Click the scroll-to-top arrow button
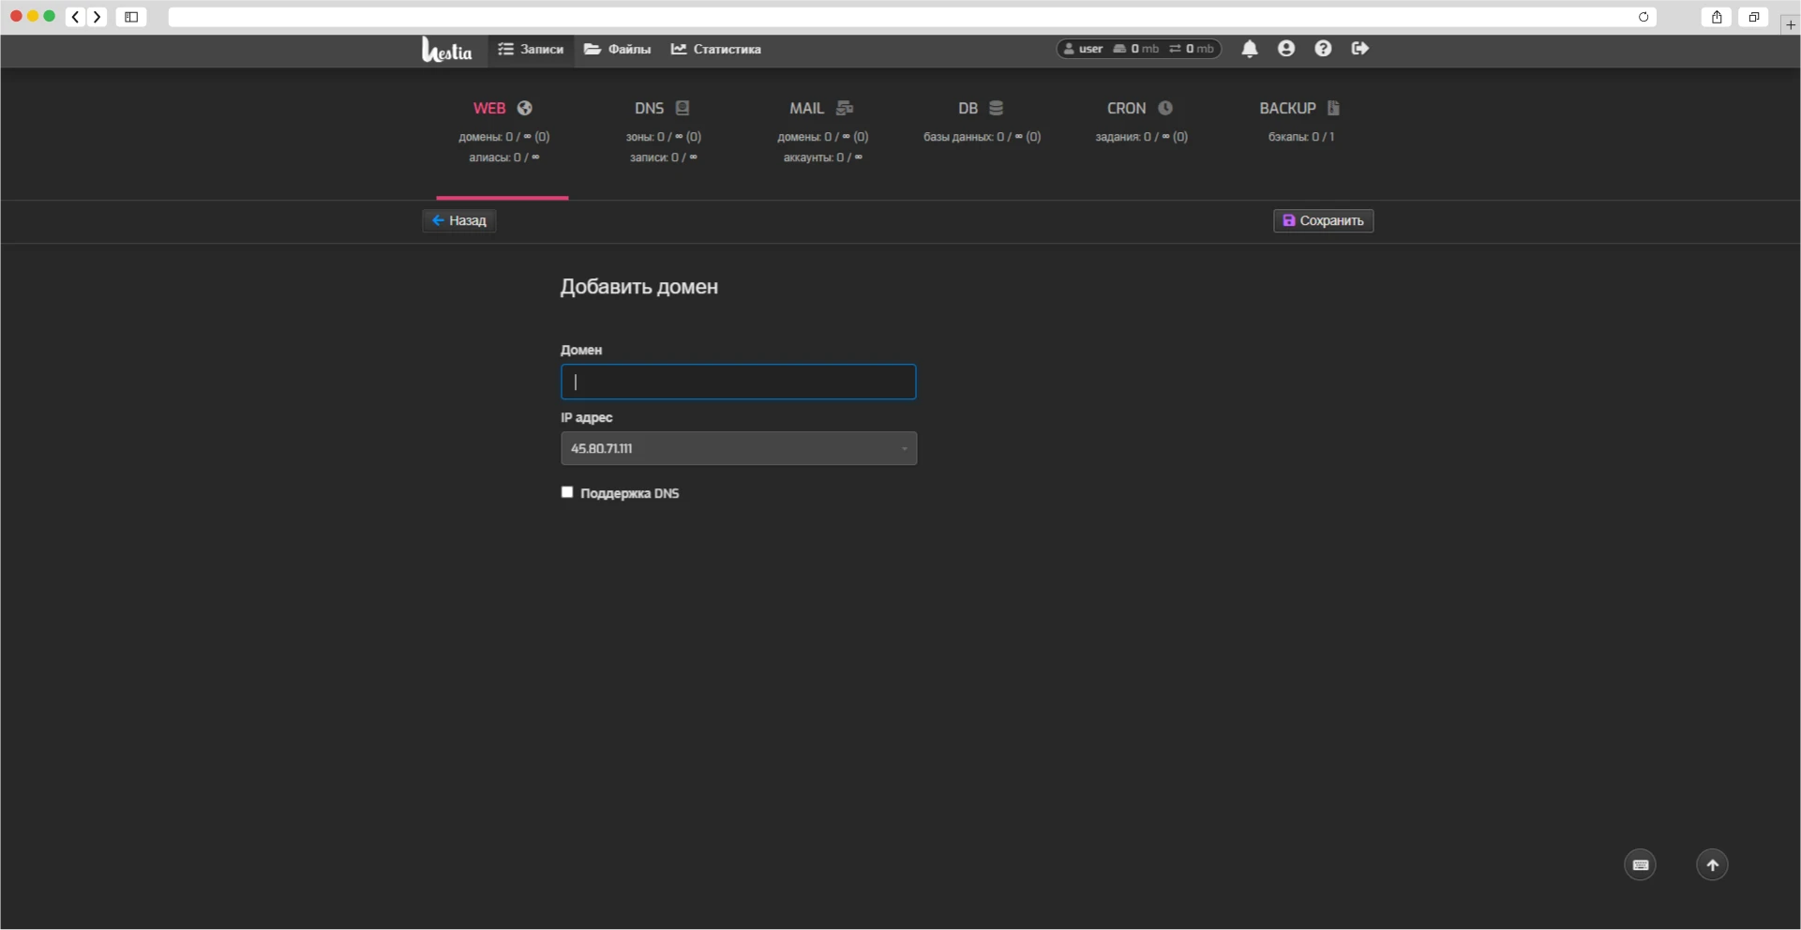1801x930 pixels. pos(1712,864)
